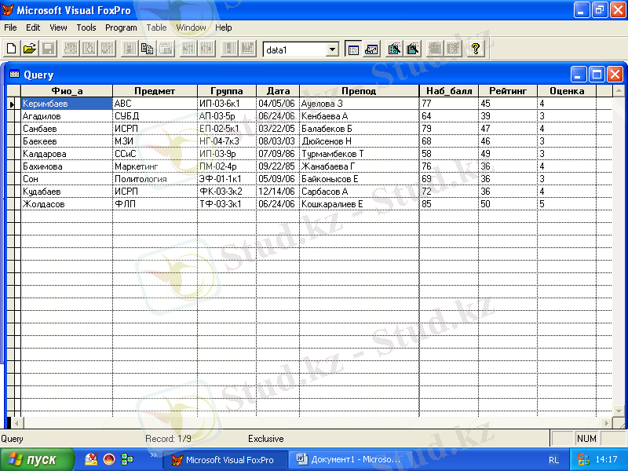Click the пуск Start button
The image size is (628, 471).
[x=37, y=460]
